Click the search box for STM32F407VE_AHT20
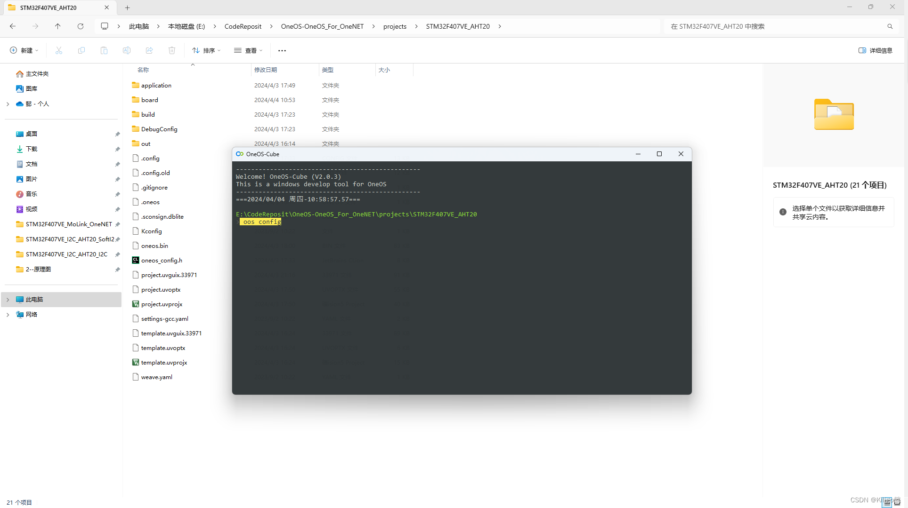 coord(777,26)
